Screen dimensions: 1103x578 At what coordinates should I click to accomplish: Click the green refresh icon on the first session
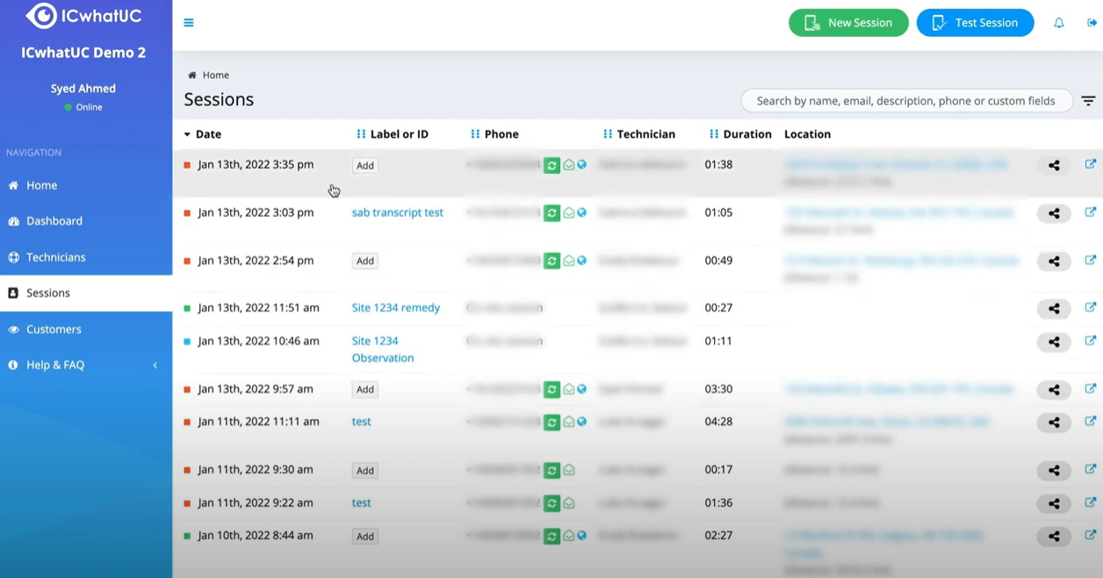[x=551, y=164]
